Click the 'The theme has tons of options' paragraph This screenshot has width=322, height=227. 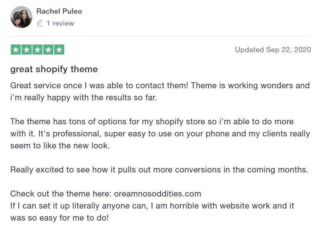[x=160, y=134]
